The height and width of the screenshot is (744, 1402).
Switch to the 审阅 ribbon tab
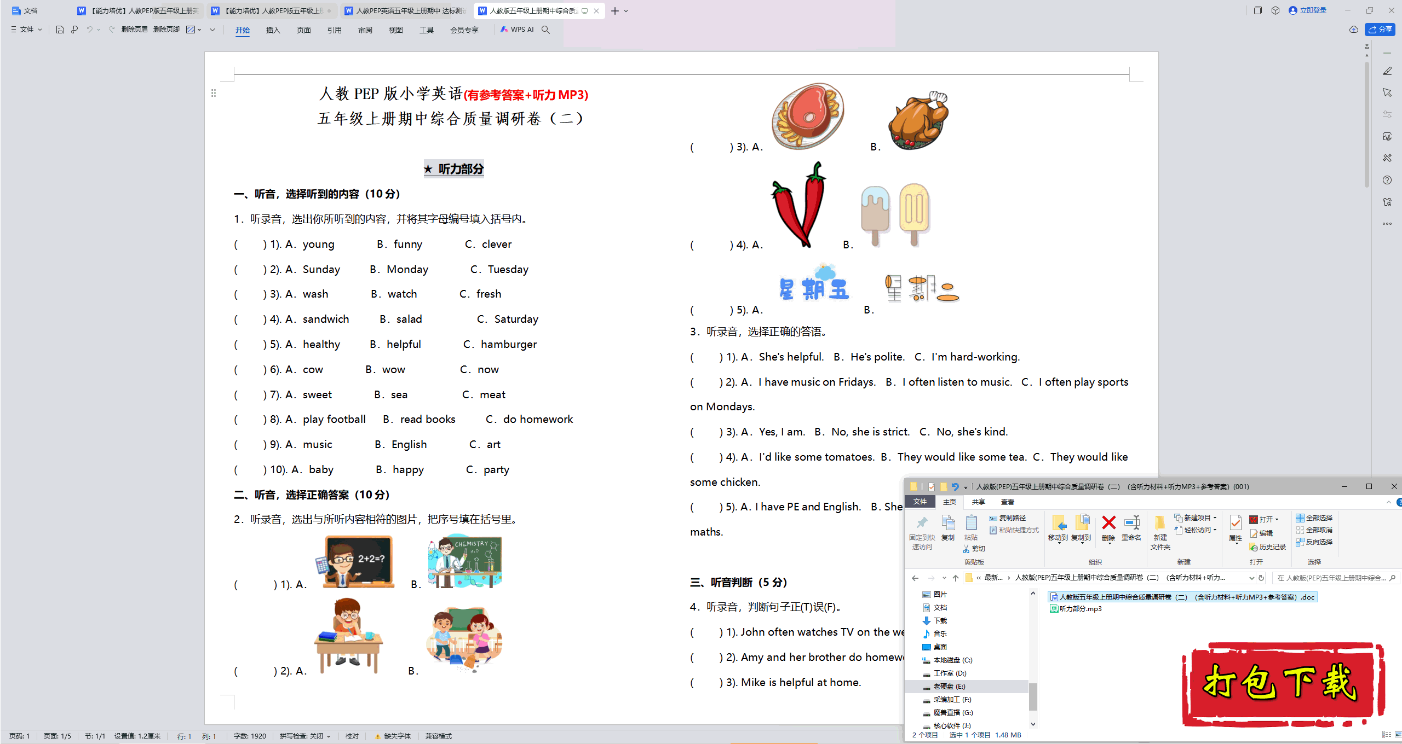click(365, 30)
